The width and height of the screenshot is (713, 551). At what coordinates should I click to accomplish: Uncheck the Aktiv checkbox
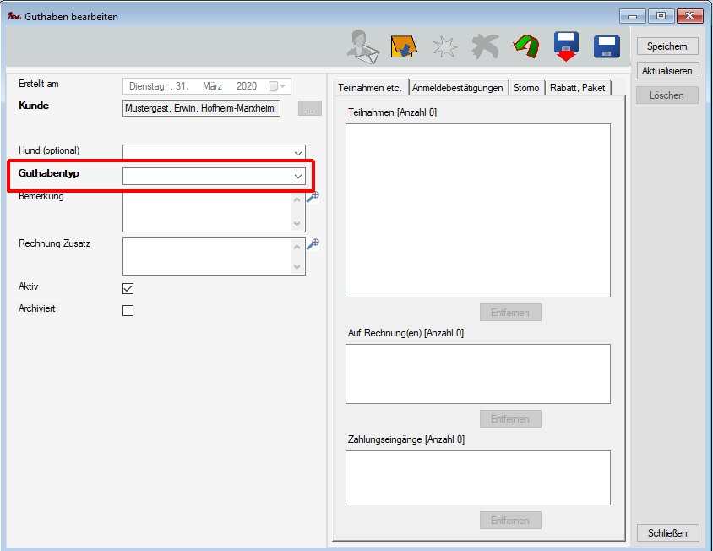128,288
